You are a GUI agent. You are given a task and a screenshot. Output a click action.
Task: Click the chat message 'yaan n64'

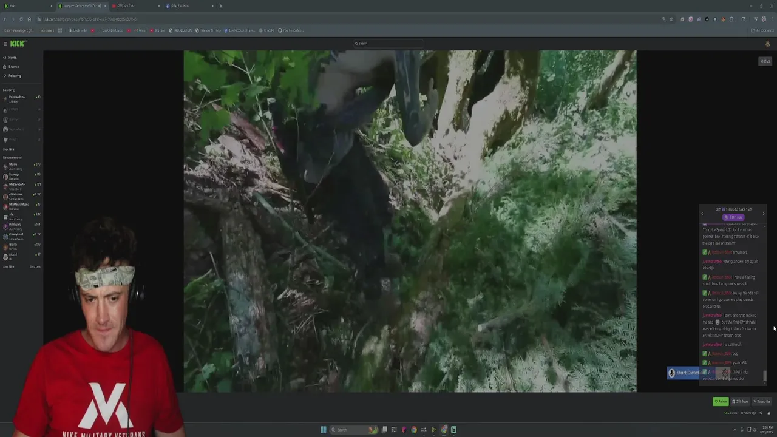(739, 363)
